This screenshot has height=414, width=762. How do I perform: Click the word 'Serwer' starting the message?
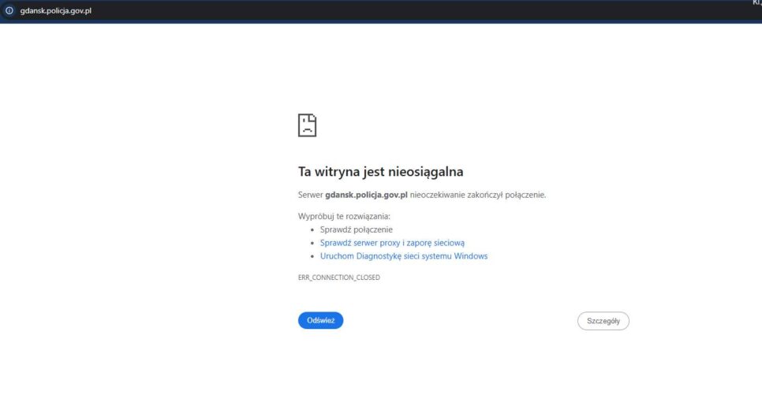310,195
